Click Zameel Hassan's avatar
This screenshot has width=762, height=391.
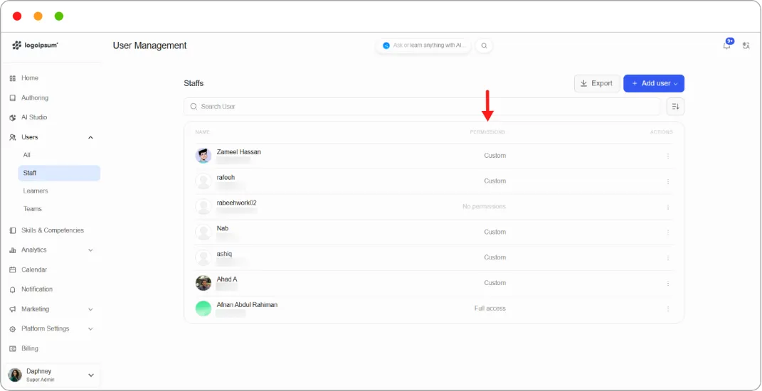pyautogui.click(x=203, y=156)
